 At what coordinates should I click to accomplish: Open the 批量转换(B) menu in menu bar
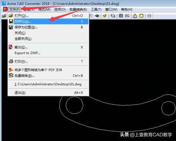[78, 9]
